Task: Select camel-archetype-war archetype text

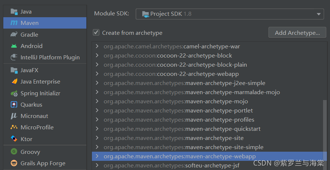Action: (x=172, y=47)
